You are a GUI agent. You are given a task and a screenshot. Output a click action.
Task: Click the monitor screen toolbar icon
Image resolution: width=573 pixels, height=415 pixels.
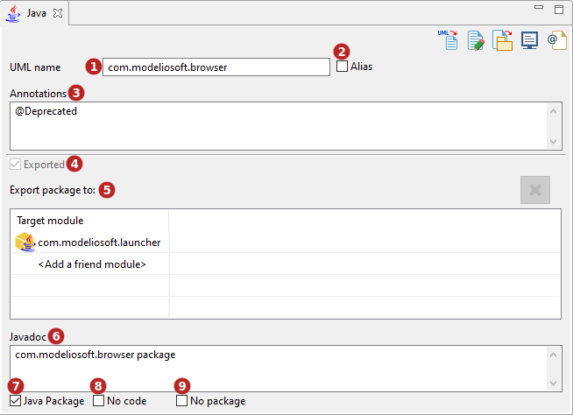529,40
